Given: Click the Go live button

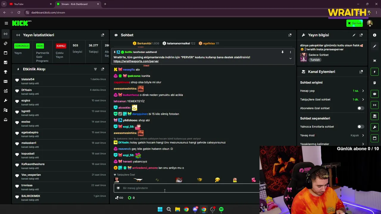Looking at the screenshot, I should coord(355,23).
